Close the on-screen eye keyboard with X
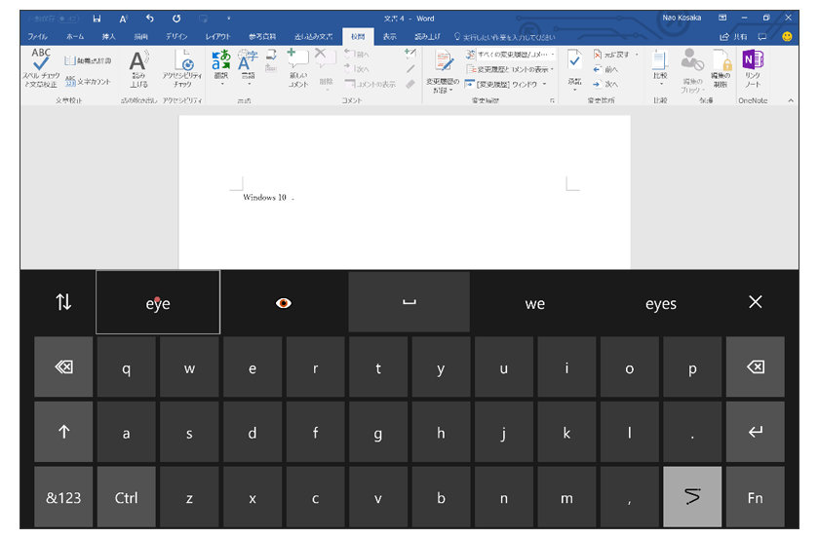Viewport: 819px width, 539px height. [x=756, y=302]
